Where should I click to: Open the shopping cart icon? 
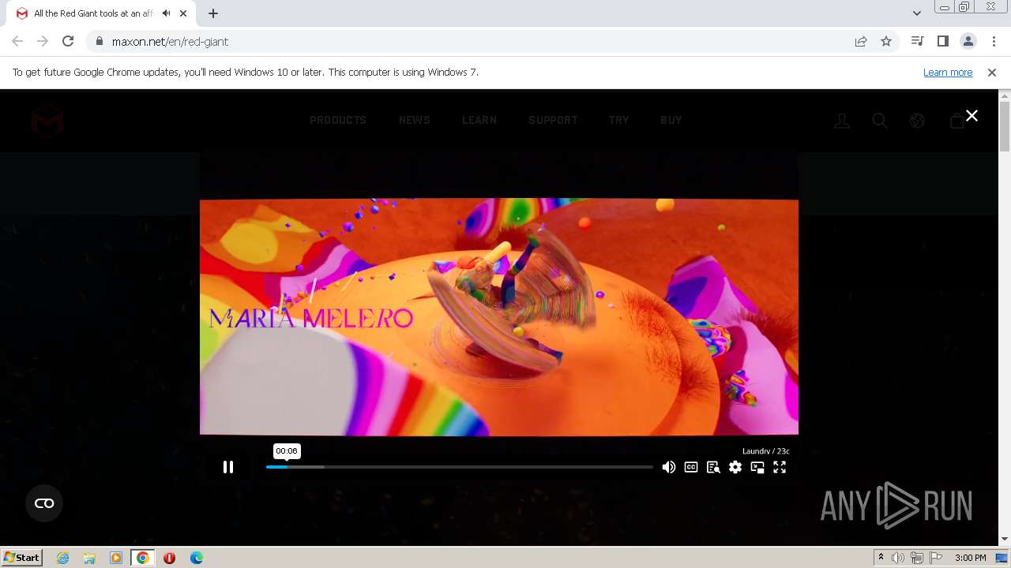pyautogui.click(x=957, y=121)
